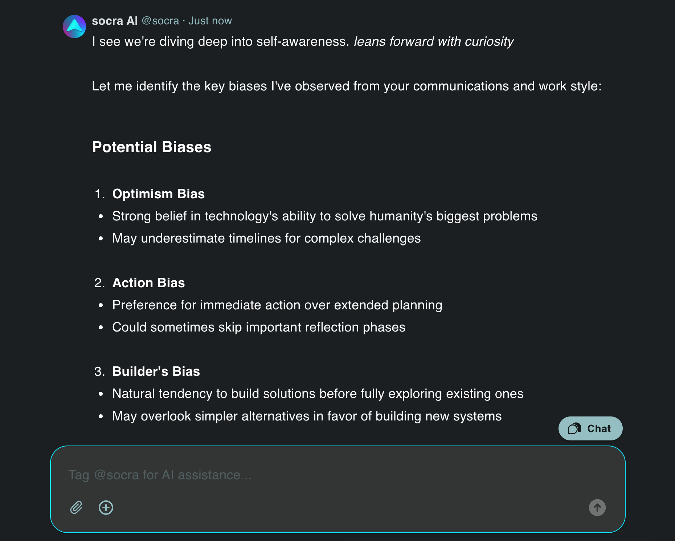
Task: Click the italic "leans forward with curiosity" text
Action: pos(434,41)
